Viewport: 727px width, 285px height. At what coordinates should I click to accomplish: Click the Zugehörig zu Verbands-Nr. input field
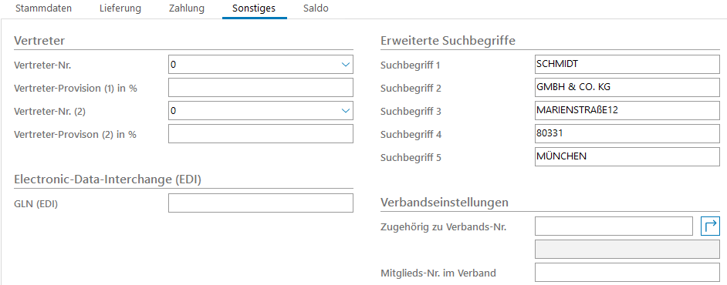[614, 226]
